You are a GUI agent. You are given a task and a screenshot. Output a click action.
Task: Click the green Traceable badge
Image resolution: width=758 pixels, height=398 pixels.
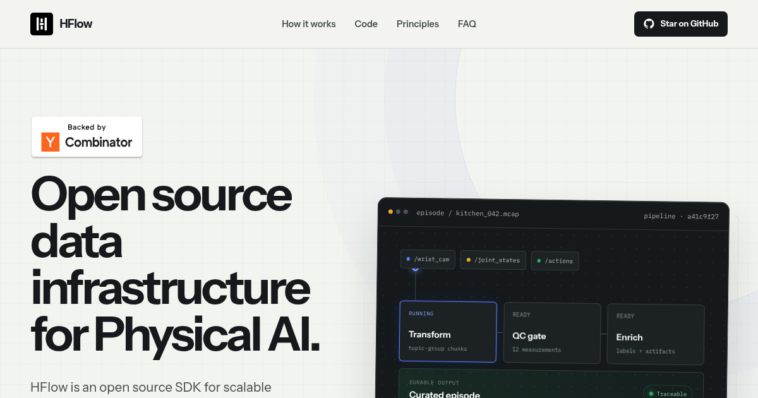(668, 393)
